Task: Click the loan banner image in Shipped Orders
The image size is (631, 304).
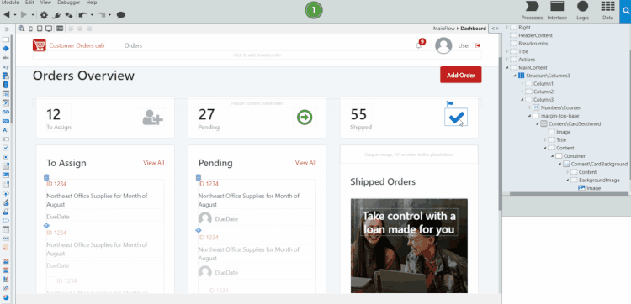Action: click(x=409, y=246)
